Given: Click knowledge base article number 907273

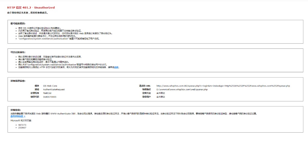Looking at the screenshot, I should click(x=22, y=125).
